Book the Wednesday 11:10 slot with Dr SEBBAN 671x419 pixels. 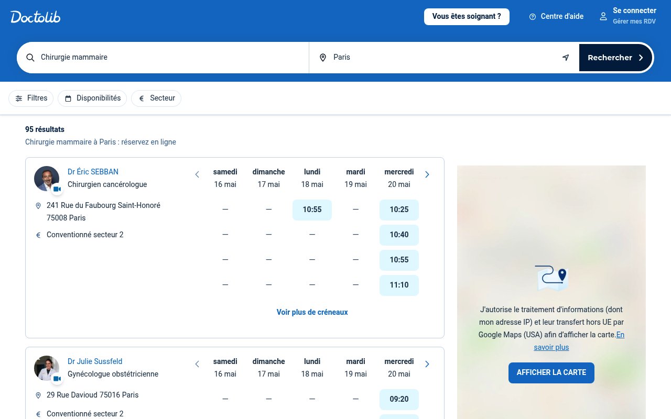click(399, 285)
